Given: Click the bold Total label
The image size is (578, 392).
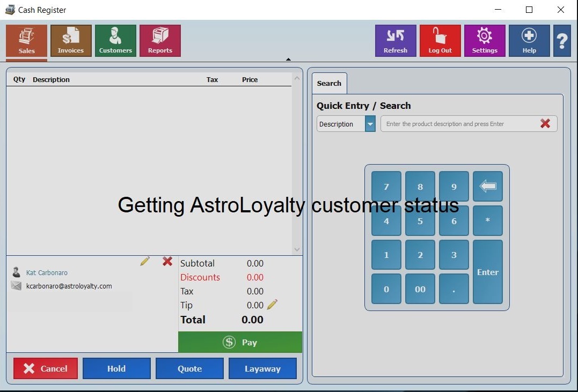Looking at the screenshot, I should click(x=193, y=320).
